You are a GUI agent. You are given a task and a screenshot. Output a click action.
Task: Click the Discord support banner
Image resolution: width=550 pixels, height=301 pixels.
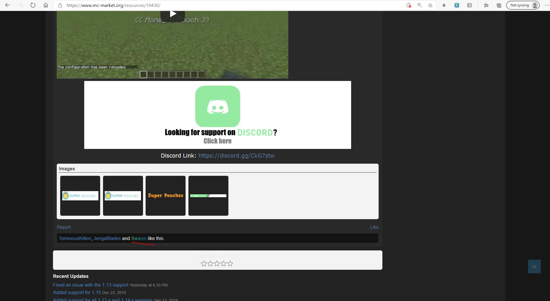point(217,115)
